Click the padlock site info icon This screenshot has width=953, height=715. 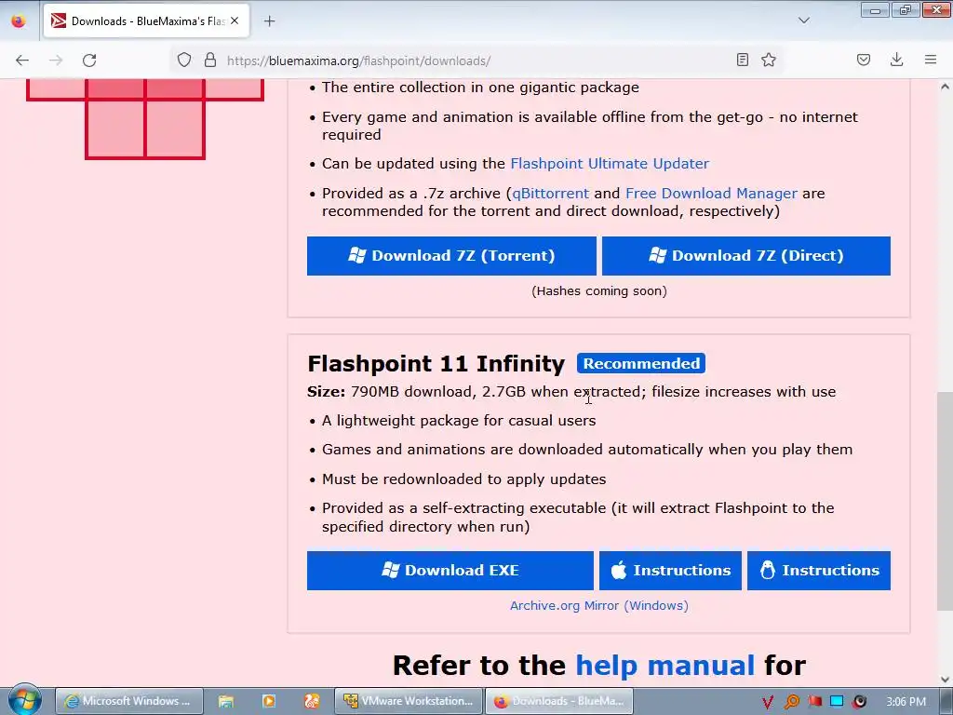(x=210, y=61)
